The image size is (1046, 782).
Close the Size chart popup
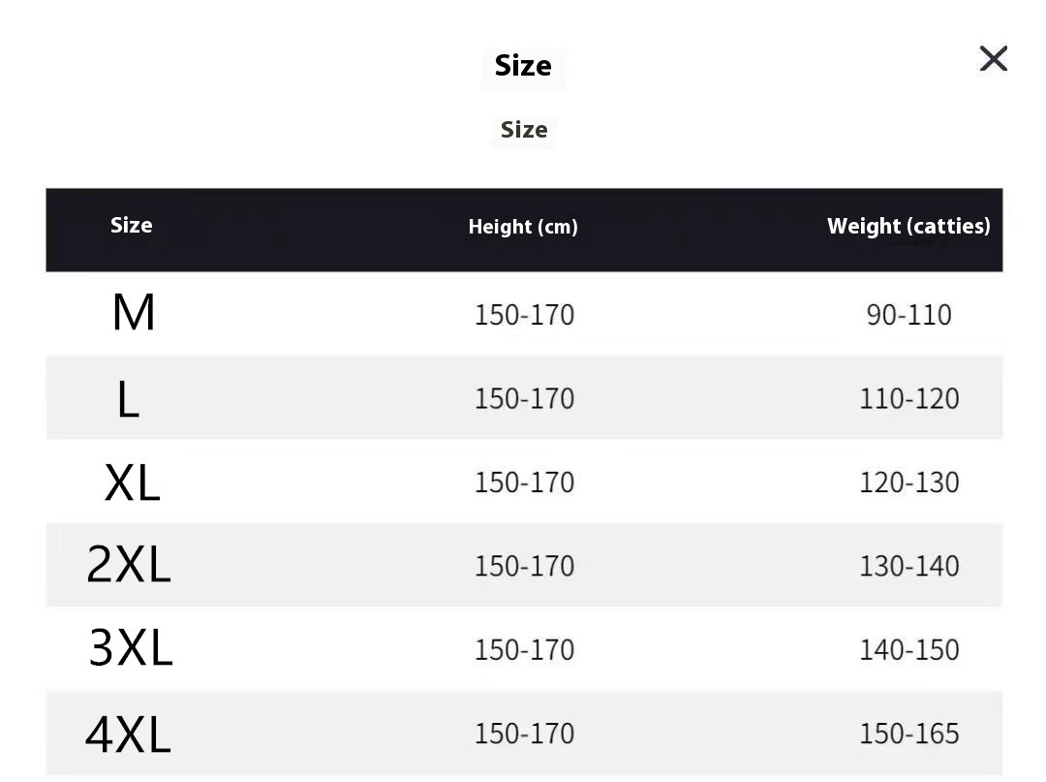(994, 59)
